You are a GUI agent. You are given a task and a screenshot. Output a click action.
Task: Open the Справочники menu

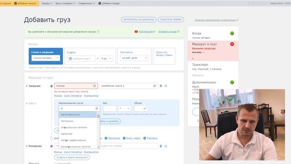click(86, 3)
